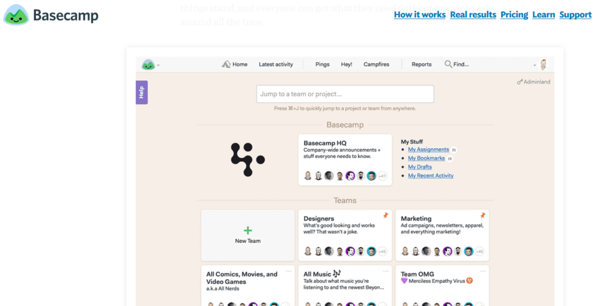This screenshot has height=306, width=595.
Task: Click the teal-ringed avatar on Basecamp HQ card
Action: pos(371,176)
